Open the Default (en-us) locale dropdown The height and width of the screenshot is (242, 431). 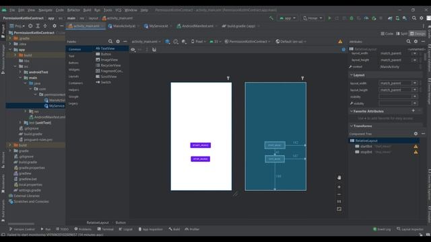pyautogui.click(x=291, y=42)
